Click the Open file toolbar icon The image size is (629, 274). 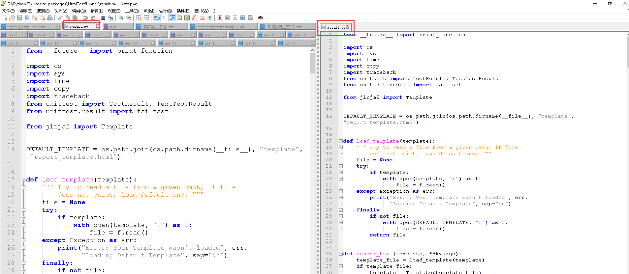(12, 18)
